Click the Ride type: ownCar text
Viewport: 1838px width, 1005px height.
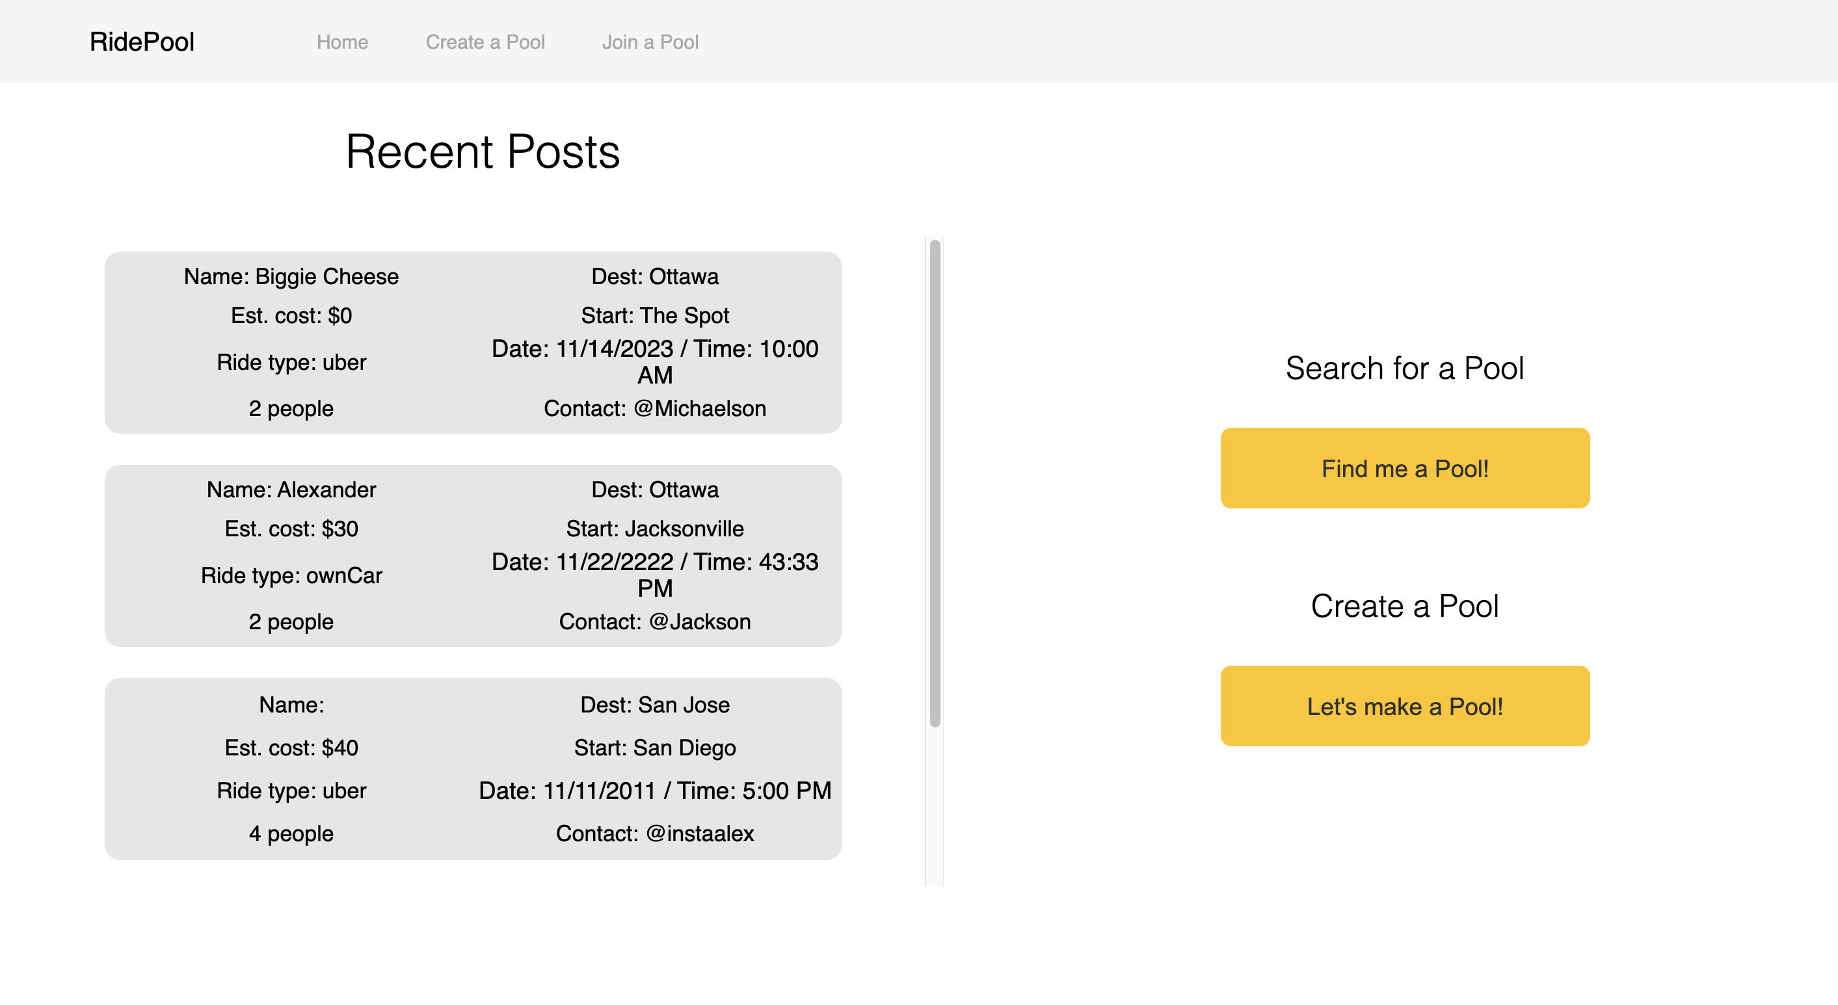(291, 575)
